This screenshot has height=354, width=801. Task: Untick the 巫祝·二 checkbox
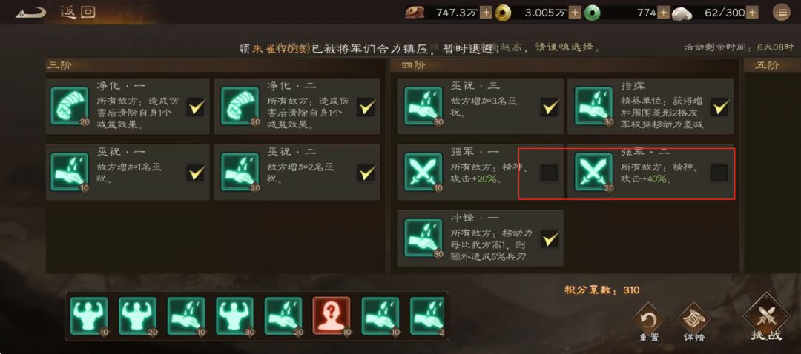[x=366, y=173]
